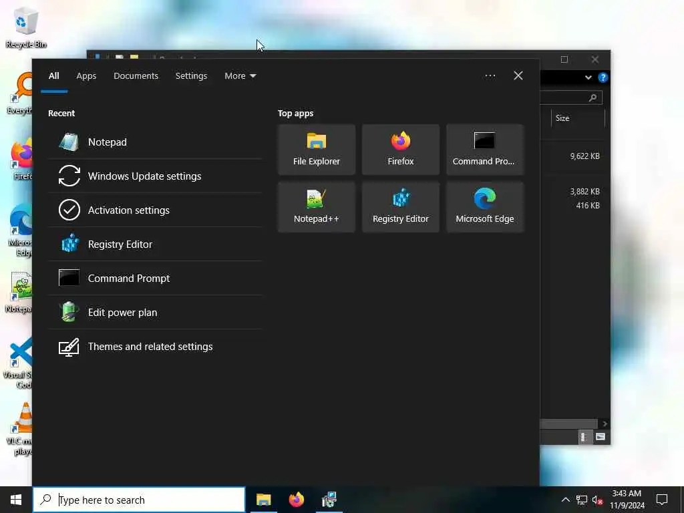The width and height of the screenshot is (684, 513).
Task: Launch Command Prompt from the Recent list
Action: [155, 279]
